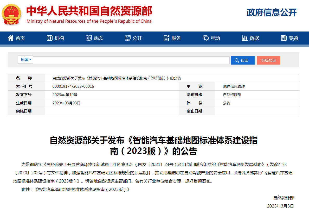Open the 专题 navigation item

pyautogui.click(x=289, y=38)
